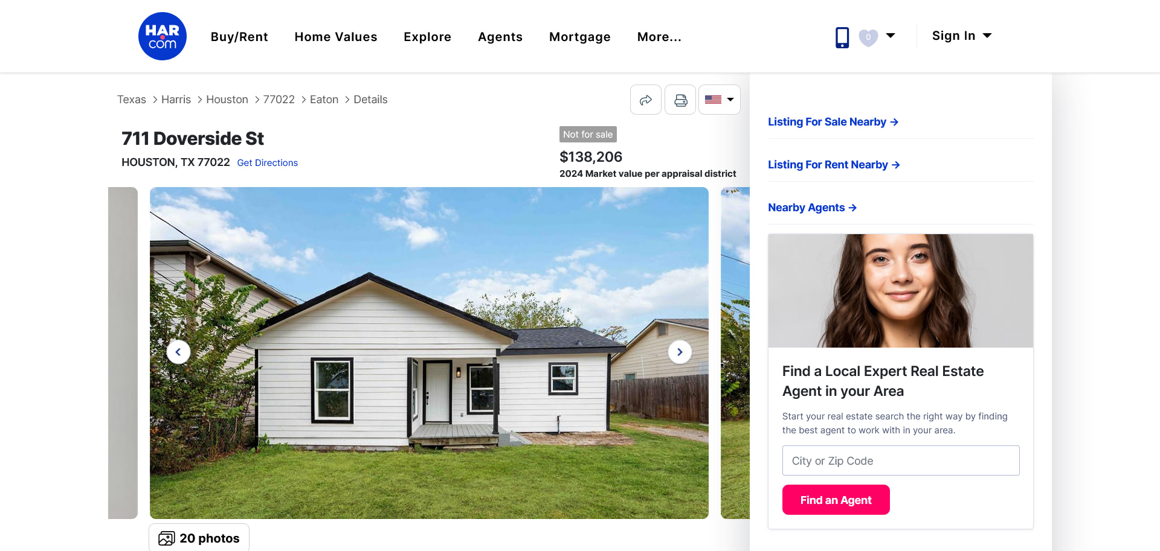Open the Home Values menu
This screenshot has height=551, width=1160.
click(336, 37)
